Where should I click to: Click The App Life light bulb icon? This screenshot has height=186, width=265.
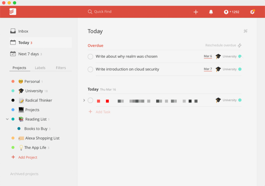21,147
